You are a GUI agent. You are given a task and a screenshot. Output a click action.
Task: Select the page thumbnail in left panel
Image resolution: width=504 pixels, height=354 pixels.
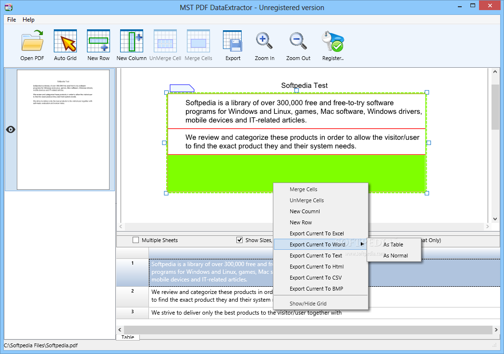coord(63,130)
